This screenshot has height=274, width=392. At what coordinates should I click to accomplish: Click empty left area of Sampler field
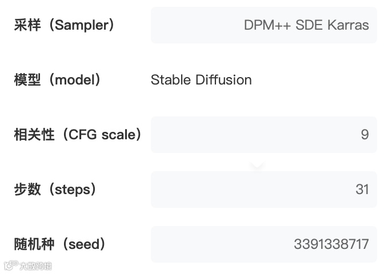click(189, 25)
